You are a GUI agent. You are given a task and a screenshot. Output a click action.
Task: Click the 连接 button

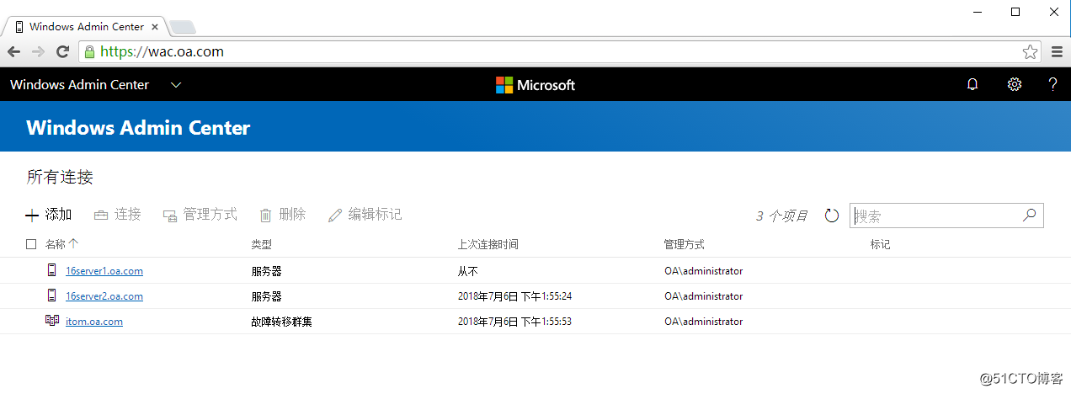click(117, 215)
